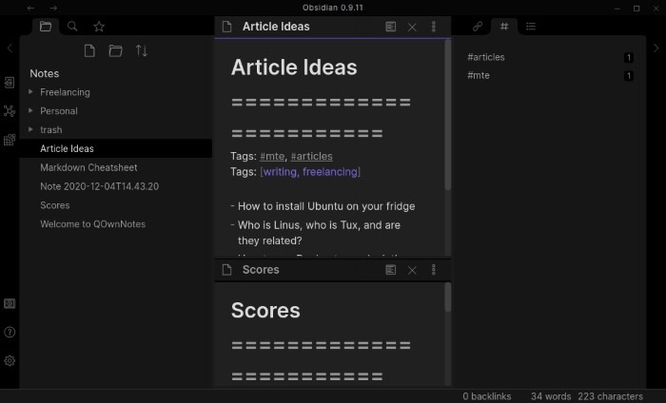This screenshot has width=666, height=403.
Task: Click the 223 characters status bar count
Action: (x=611, y=396)
